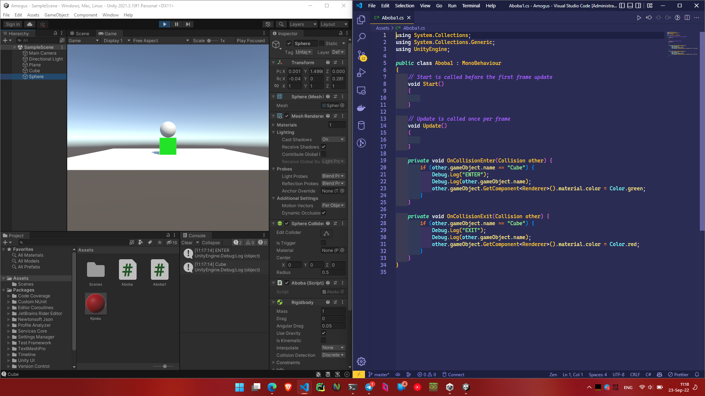
Task: Open VS Code Manage gear icon
Action: [361, 362]
